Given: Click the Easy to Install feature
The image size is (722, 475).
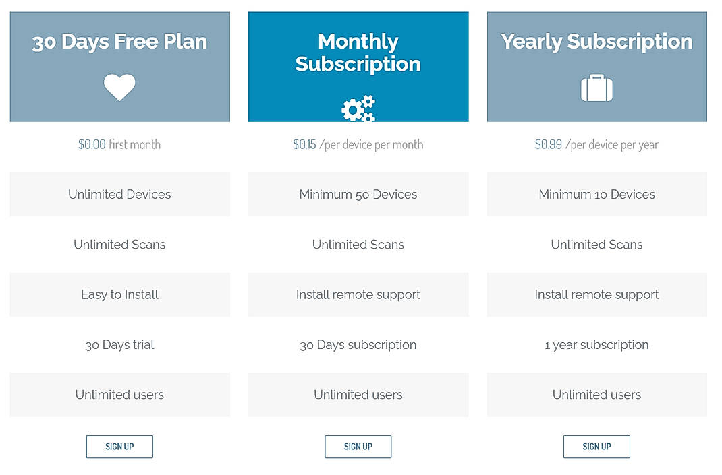Looking at the screenshot, I should (x=119, y=294).
